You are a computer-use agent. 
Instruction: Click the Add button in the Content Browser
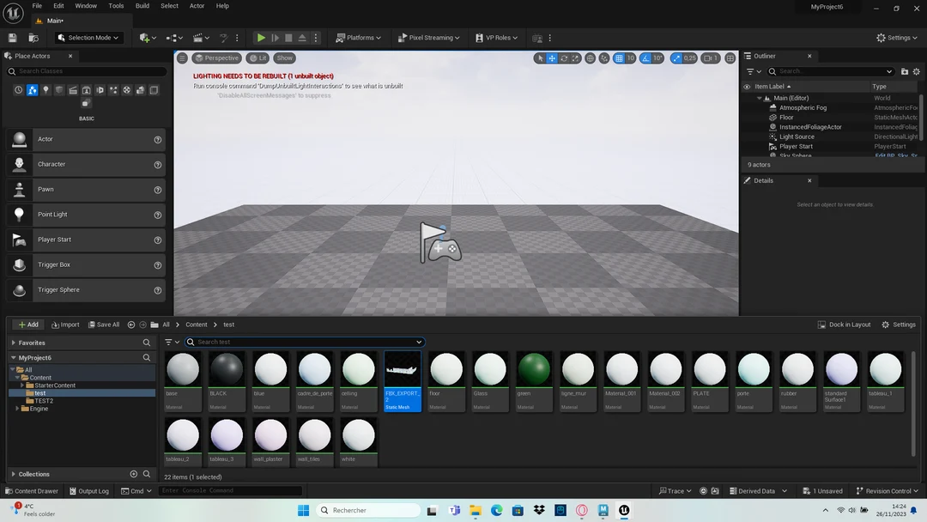point(28,325)
